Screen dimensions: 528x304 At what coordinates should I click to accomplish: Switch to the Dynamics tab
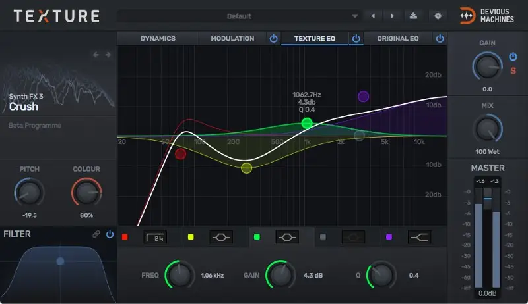158,39
